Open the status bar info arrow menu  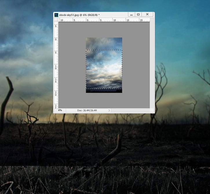(109, 110)
